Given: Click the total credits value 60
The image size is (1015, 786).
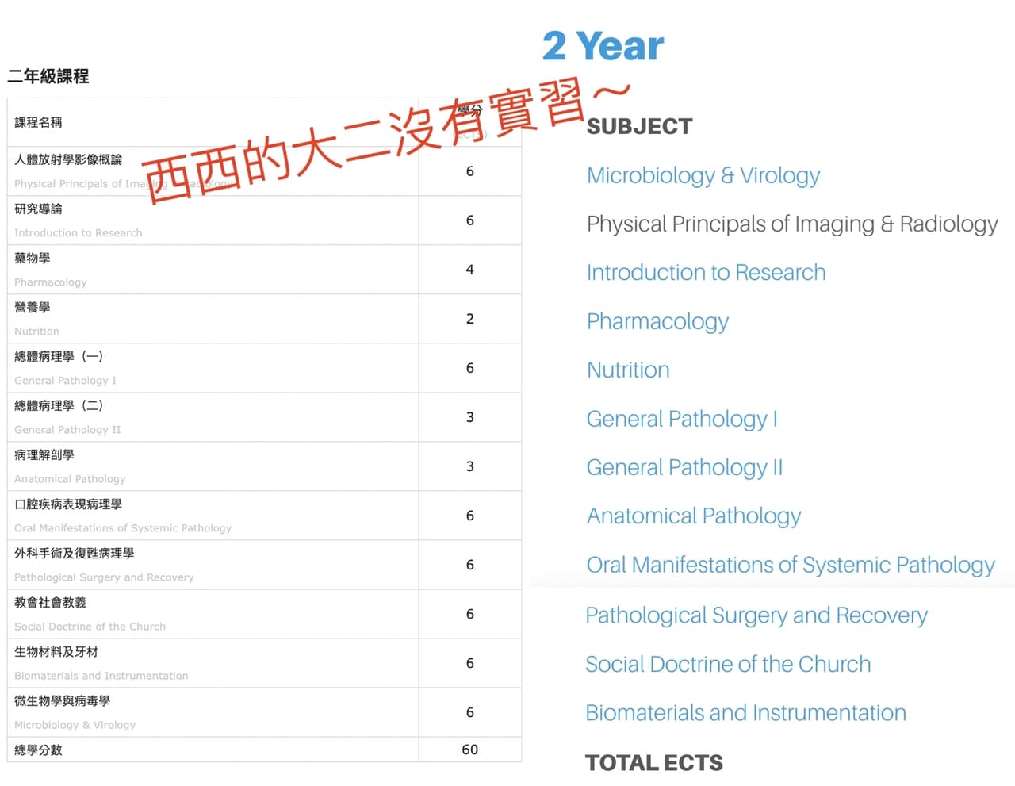Looking at the screenshot, I should point(470,750).
